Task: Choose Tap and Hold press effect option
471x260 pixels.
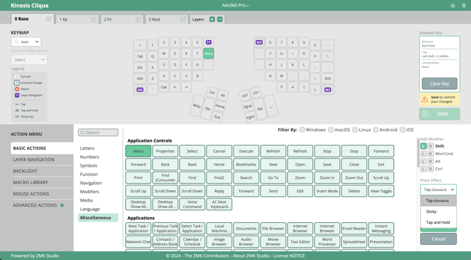Action: point(438,222)
